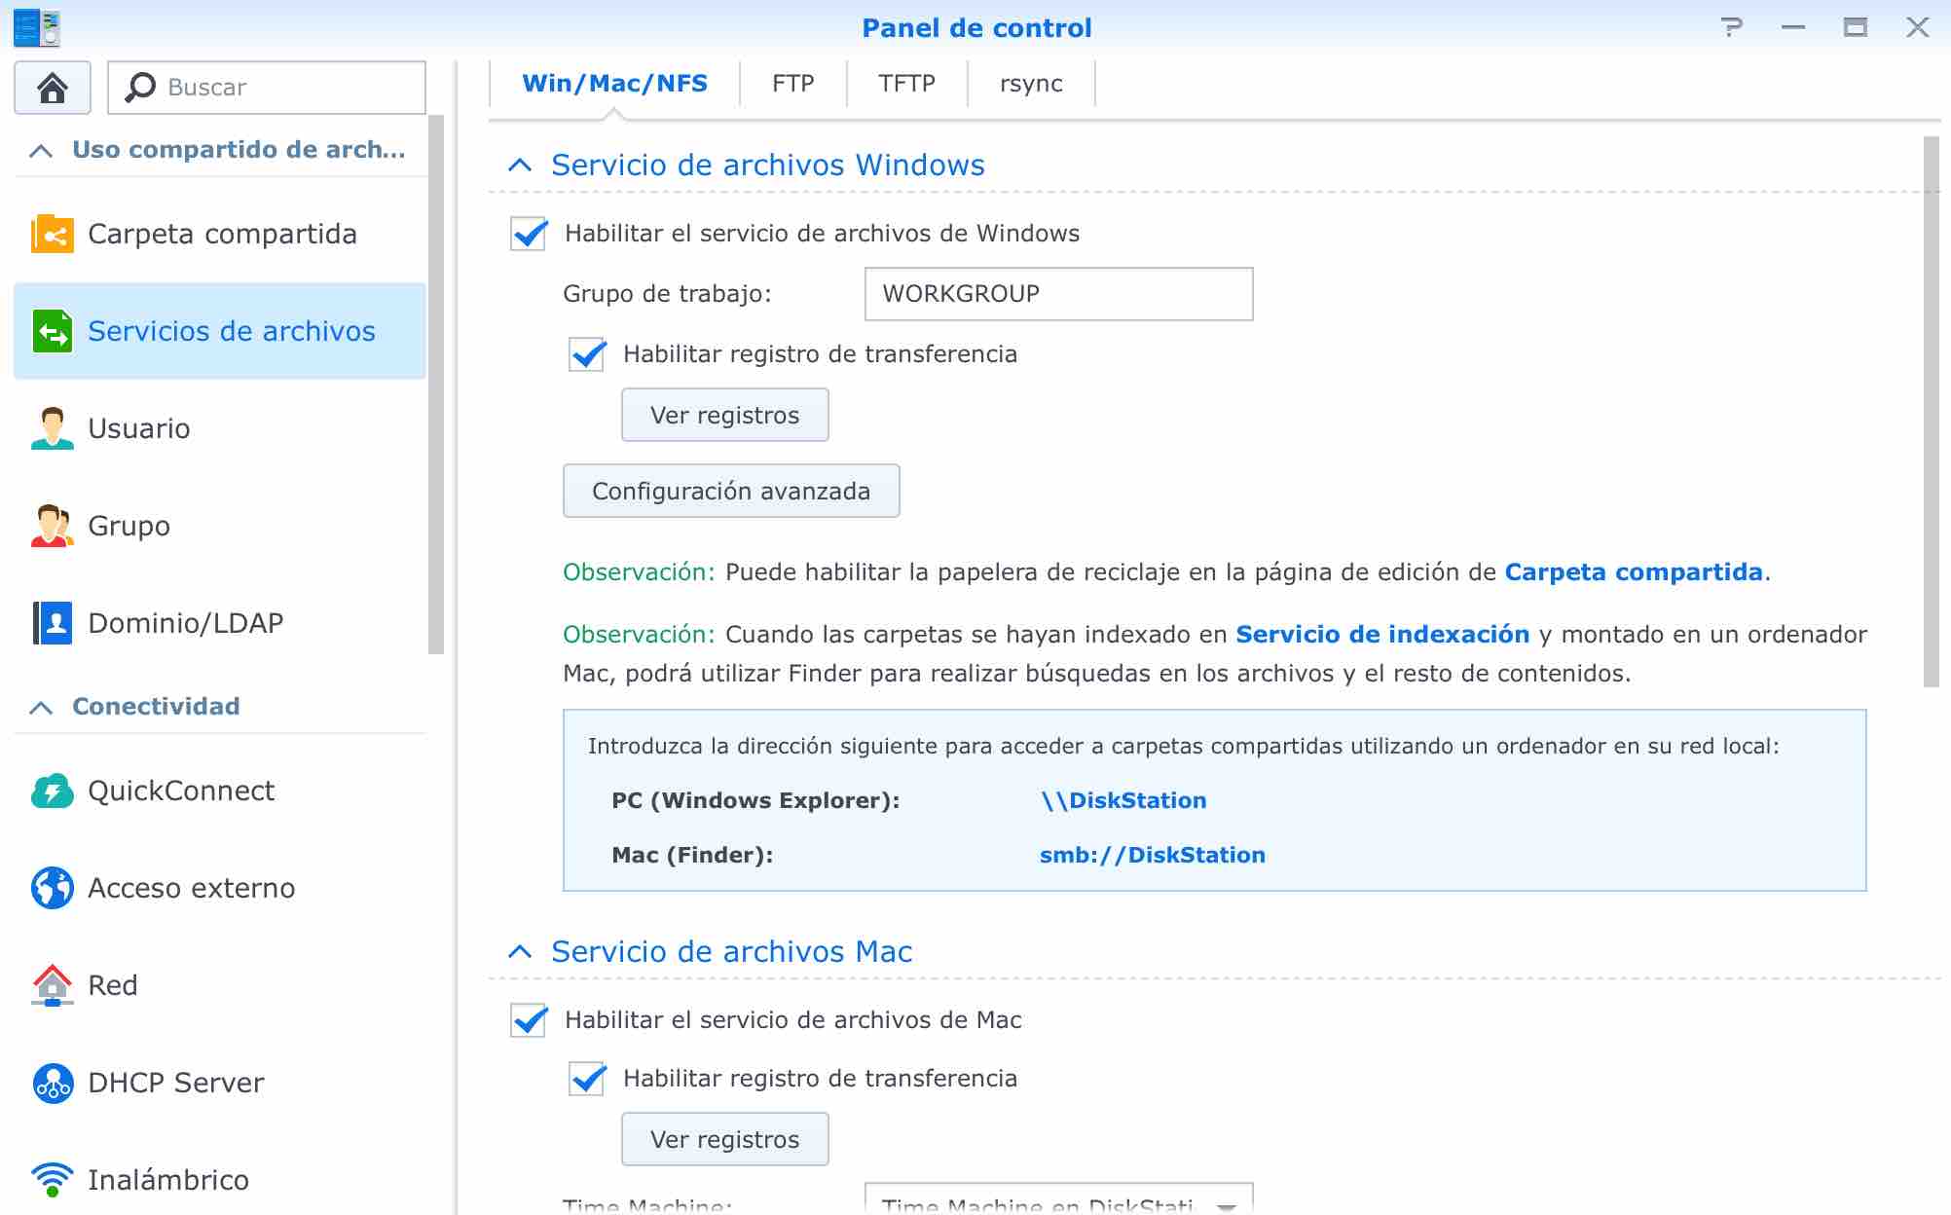Open DHCP Server icon

tap(53, 1083)
